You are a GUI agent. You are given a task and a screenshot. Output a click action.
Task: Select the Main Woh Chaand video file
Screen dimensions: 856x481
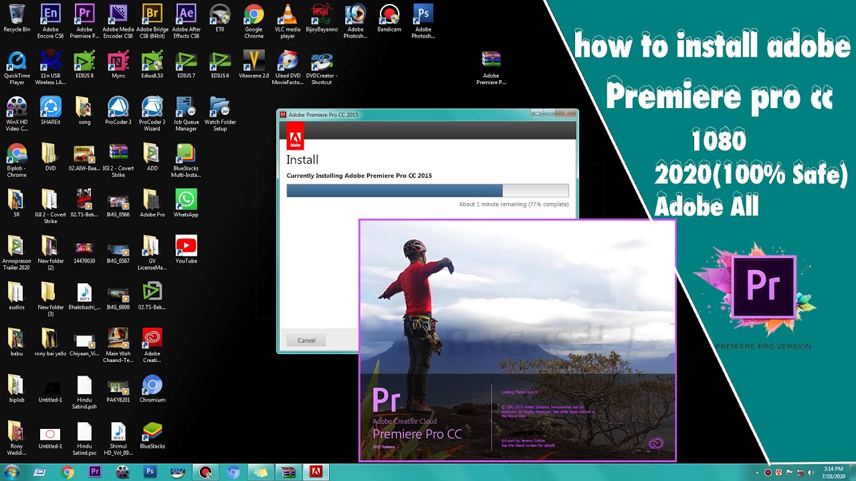coord(118,345)
